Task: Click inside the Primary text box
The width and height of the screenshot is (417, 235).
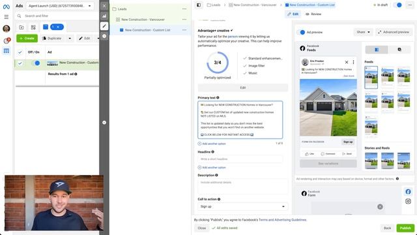Action: click(240, 120)
